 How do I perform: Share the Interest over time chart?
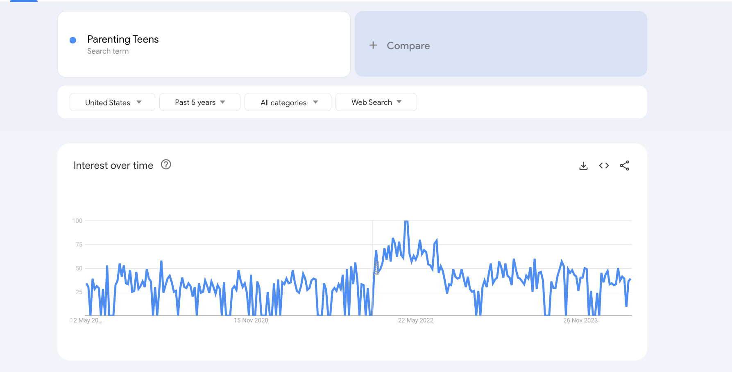[x=624, y=166]
